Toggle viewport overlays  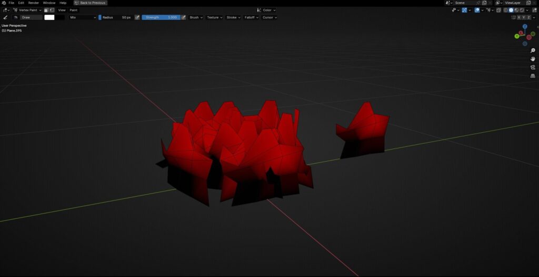[477, 10]
